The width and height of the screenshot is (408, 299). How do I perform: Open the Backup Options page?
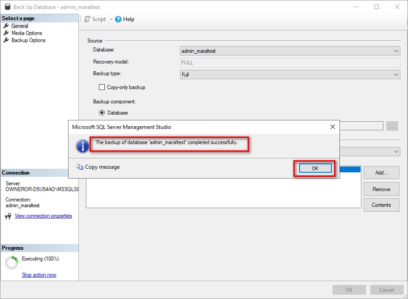coord(28,40)
